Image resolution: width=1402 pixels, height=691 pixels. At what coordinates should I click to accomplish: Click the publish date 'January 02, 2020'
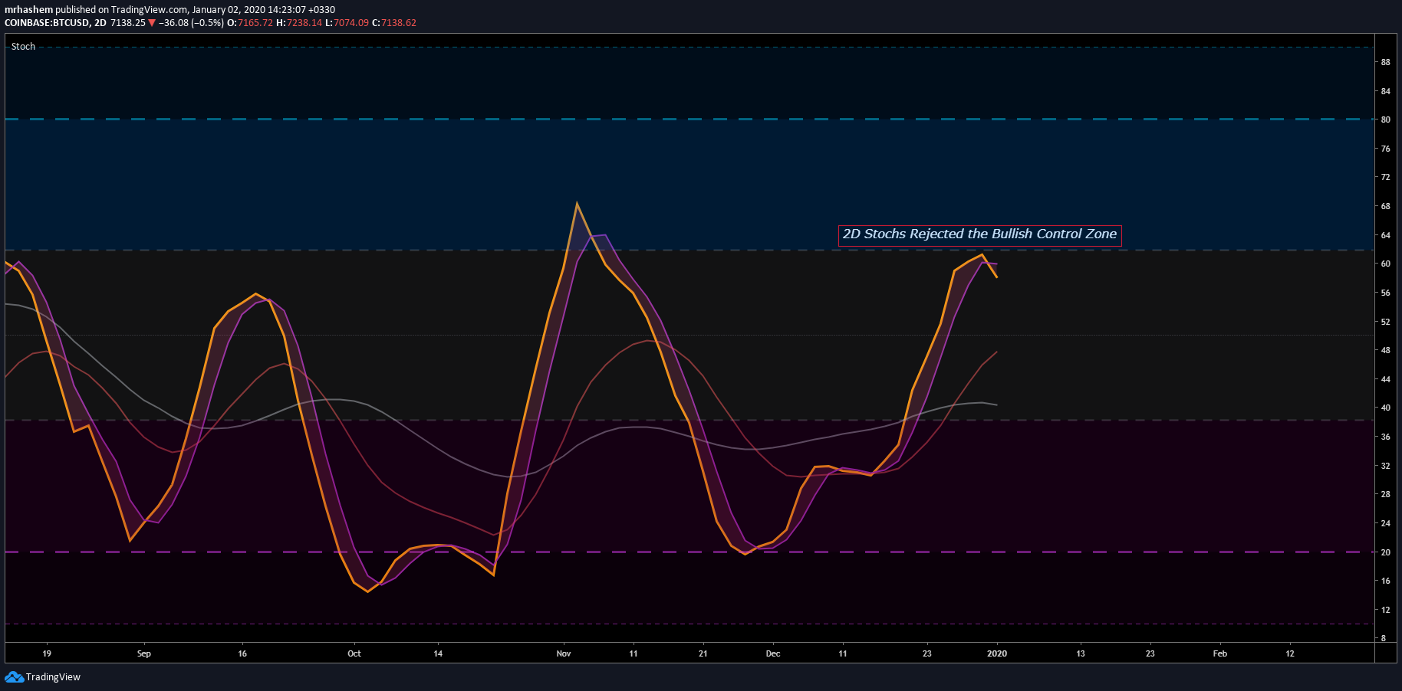pos(229,10)
